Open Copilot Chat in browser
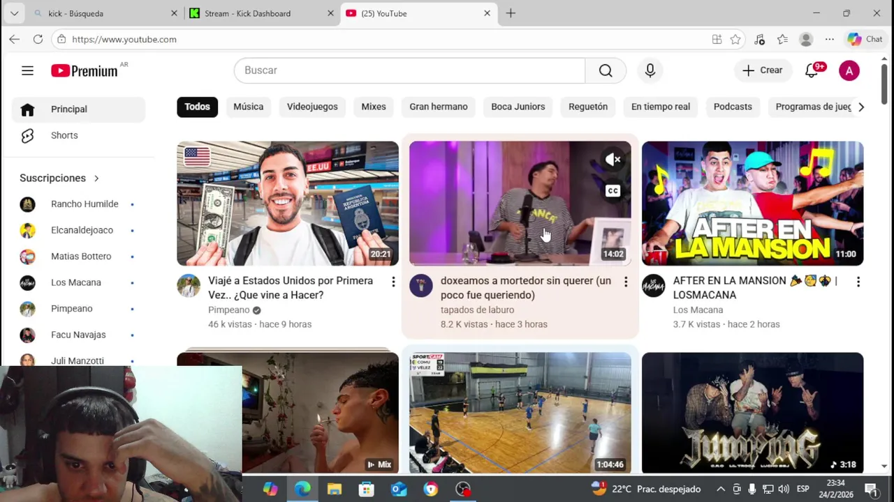894x502 pixels. (865, 39)
